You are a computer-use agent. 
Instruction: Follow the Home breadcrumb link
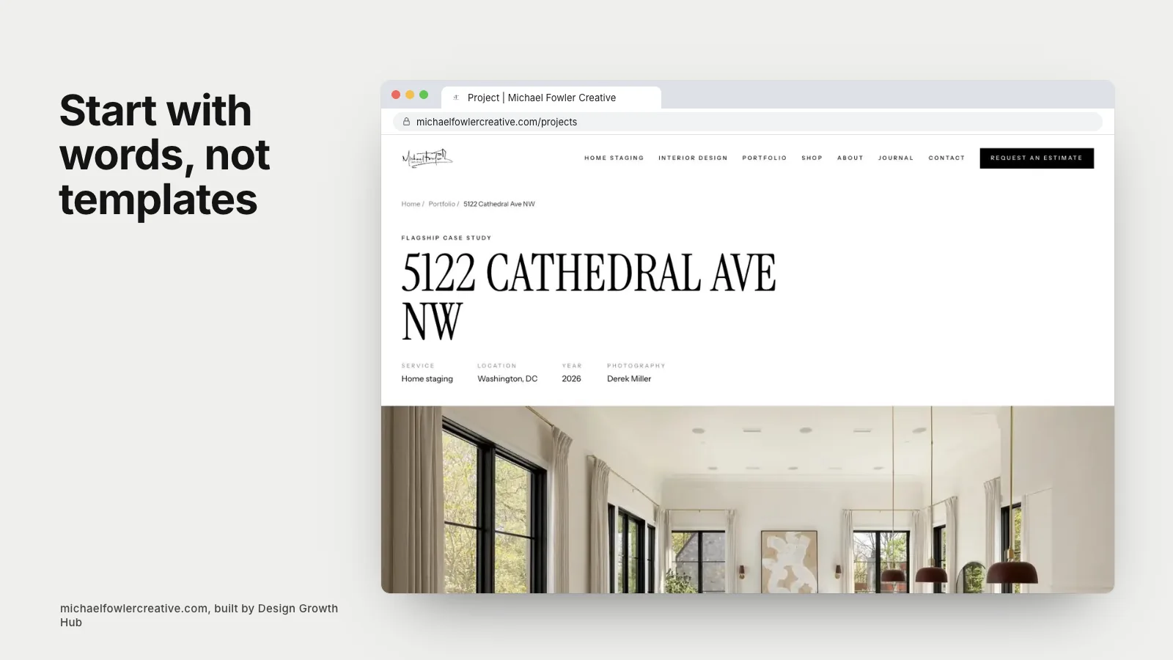(x=411, y=204)
